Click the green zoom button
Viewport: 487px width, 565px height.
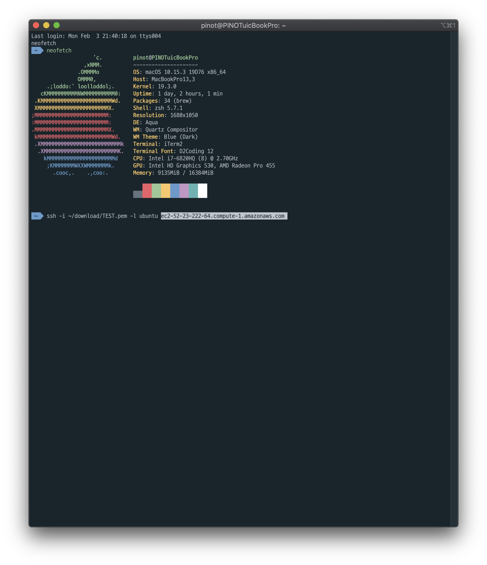click(57, 25)
